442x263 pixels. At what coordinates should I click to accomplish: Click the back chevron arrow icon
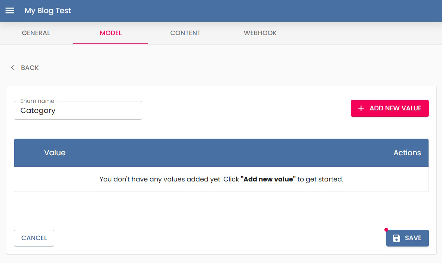tap(13, 68)
